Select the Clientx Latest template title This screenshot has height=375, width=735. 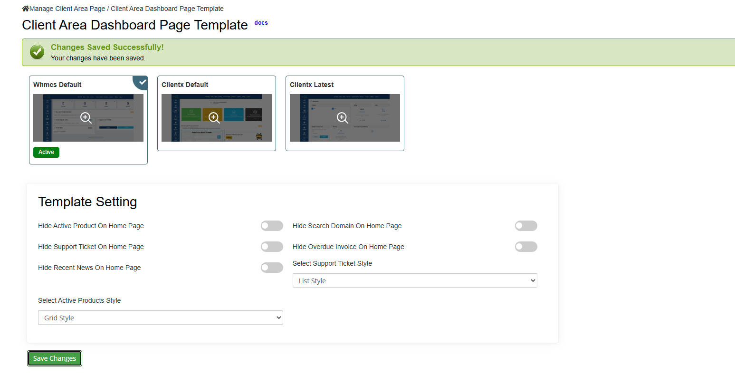[x=312, y=85]
